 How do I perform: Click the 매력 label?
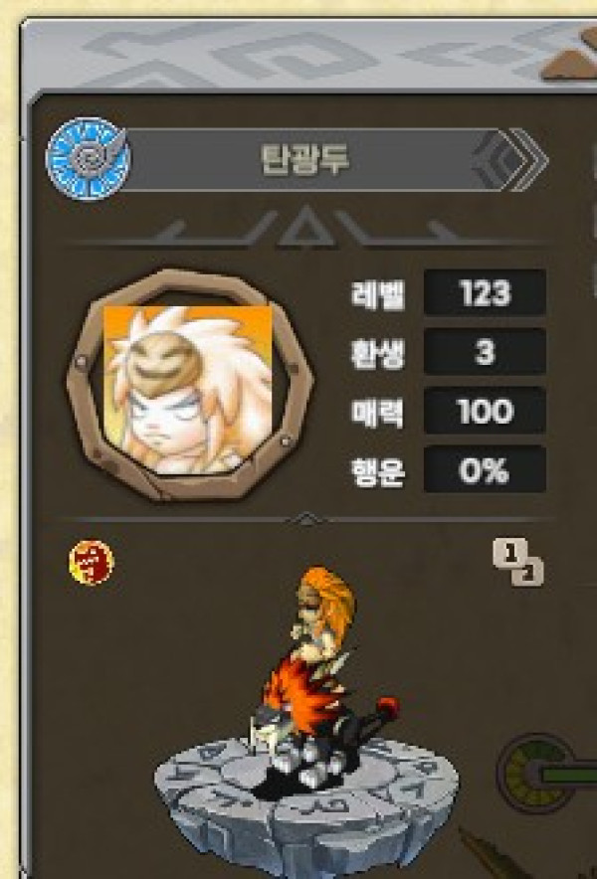coord(378,412)
